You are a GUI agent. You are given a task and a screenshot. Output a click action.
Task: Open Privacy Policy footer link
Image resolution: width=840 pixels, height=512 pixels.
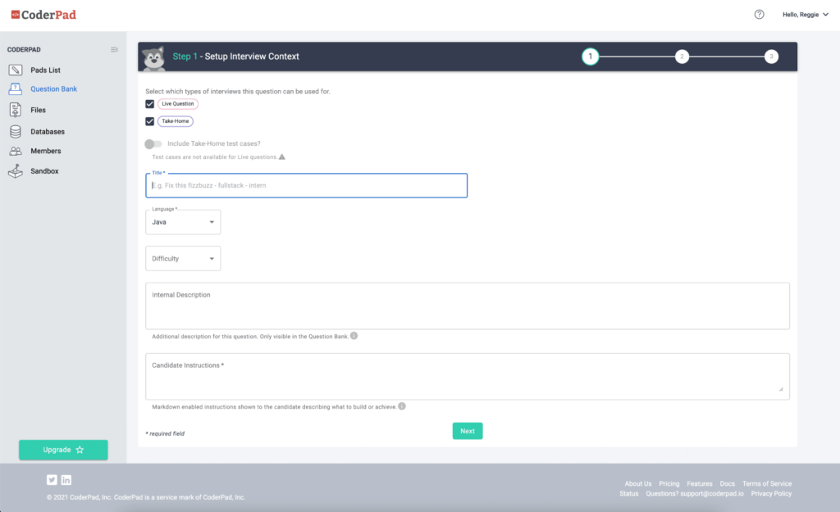click(771, 493)
